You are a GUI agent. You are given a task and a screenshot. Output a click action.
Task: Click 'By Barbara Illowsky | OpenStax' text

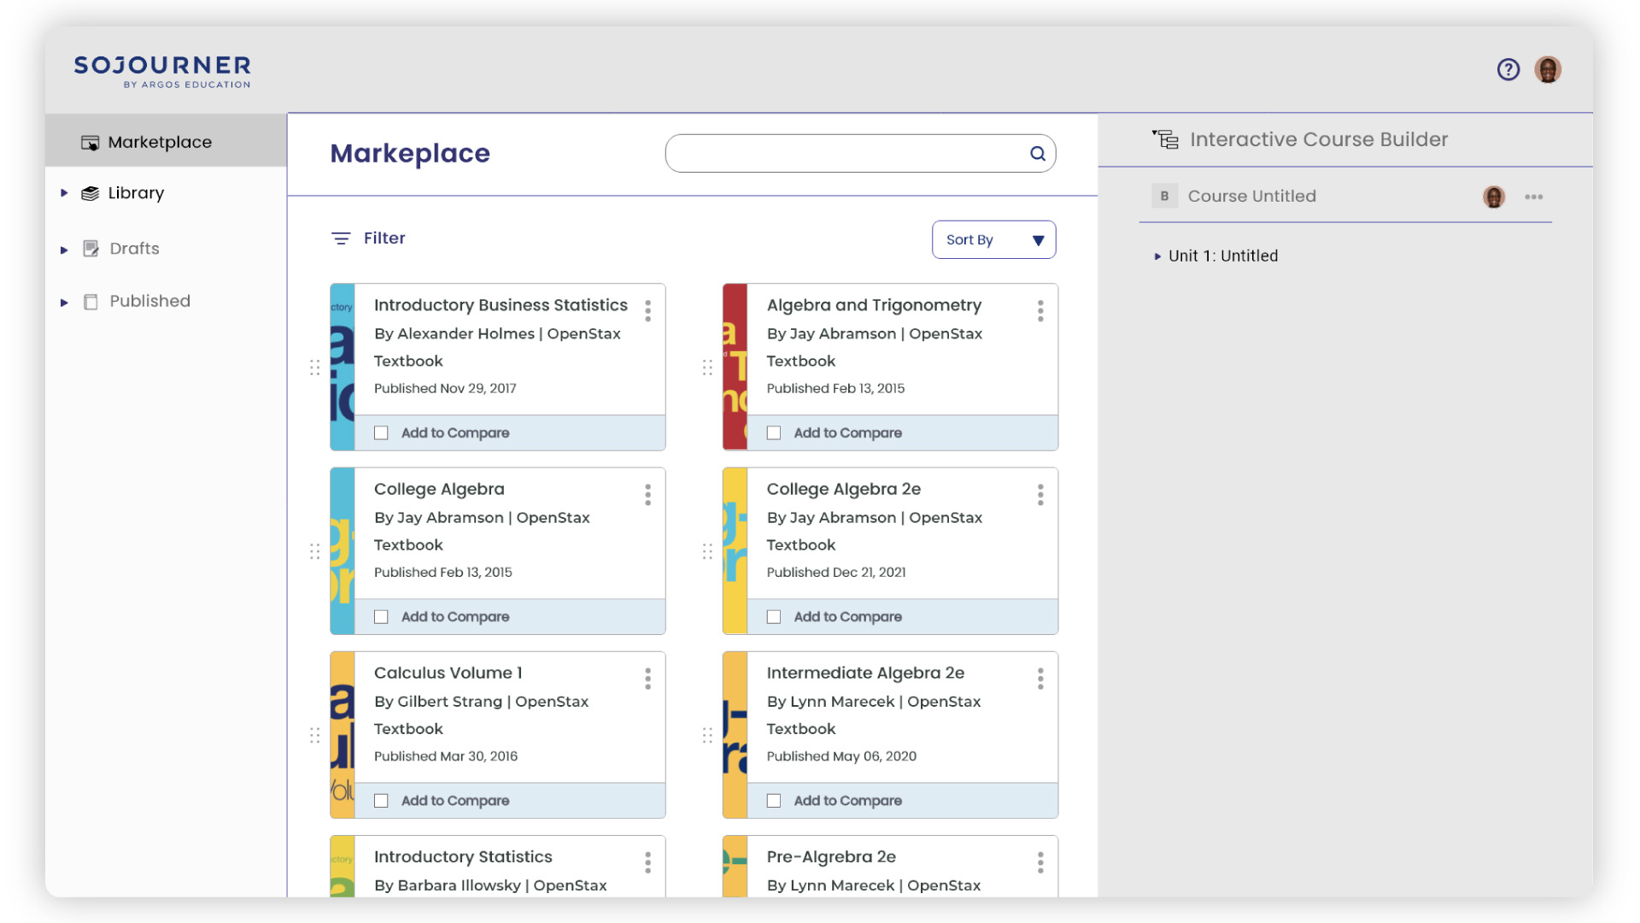coord(490,885)
